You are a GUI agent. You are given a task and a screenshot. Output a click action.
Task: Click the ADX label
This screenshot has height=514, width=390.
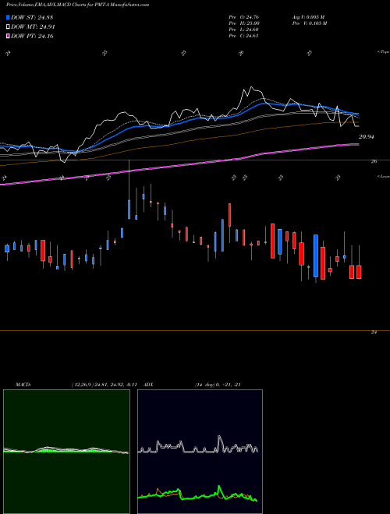pyautogui.click(x=148, y=385)
